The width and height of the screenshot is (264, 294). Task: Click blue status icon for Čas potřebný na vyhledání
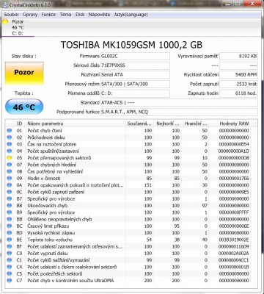(10, 171)
